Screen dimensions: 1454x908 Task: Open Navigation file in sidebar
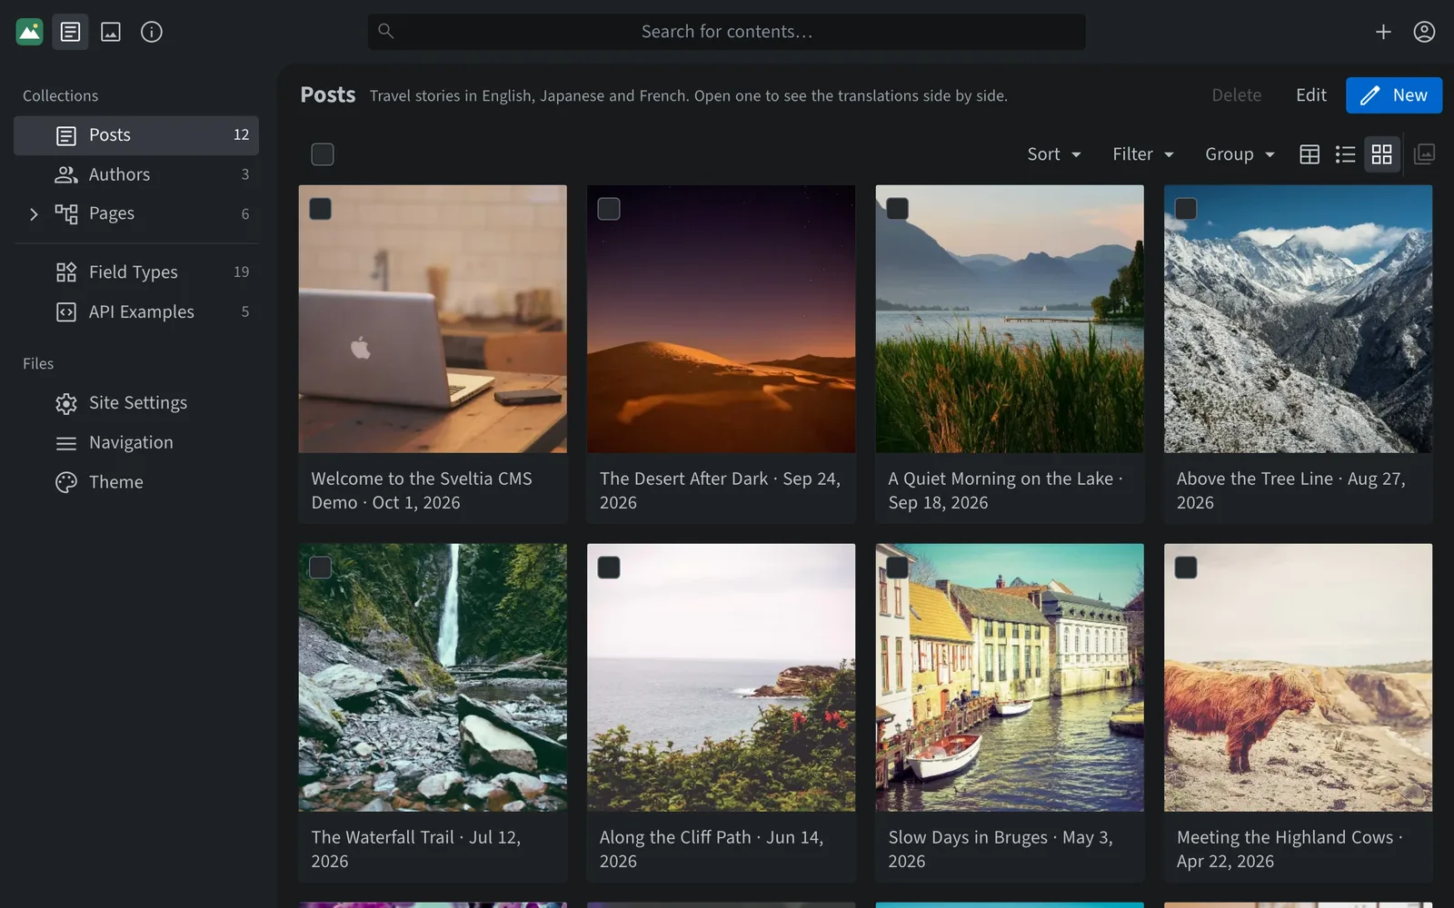click(136, 443)
